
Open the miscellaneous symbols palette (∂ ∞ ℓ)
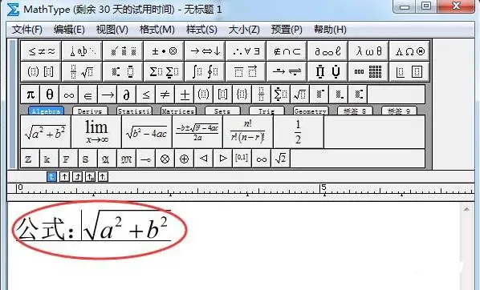(x=327, y=51)
